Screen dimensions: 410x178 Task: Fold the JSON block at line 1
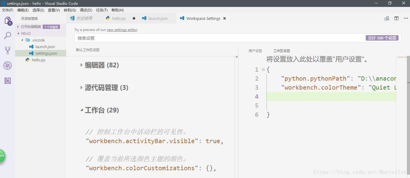point(263,69)
